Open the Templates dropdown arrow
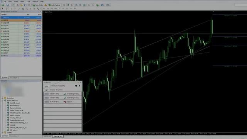 coord(110,5)
